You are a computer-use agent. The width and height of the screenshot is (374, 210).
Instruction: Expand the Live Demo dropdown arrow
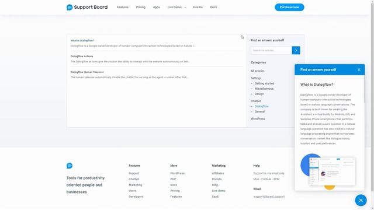(x=185, y=8)
